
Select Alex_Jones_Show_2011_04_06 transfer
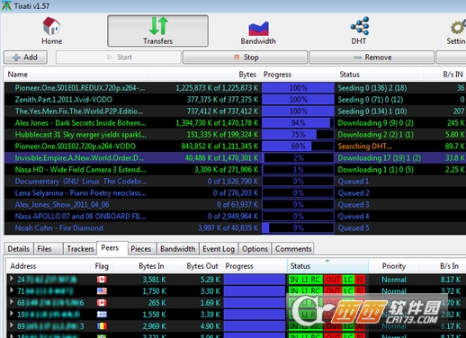coord(235,205)
